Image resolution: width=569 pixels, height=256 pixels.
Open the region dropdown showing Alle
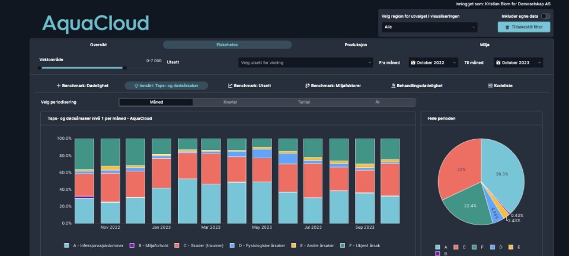pos(430,27)
